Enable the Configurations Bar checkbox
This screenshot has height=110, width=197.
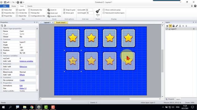click(29, 16)
